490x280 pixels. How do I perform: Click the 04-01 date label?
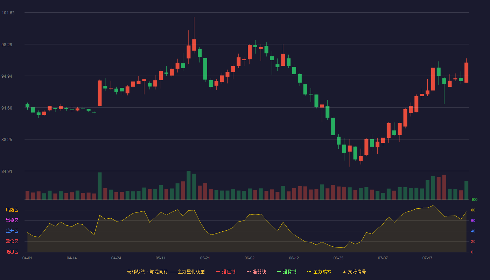pyautogui.click(x=27, y=258)
